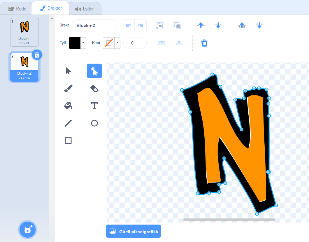Choose the Eraser tool
Image resolution: width=309 pixels, height=242 pixels.
point(94,88)
